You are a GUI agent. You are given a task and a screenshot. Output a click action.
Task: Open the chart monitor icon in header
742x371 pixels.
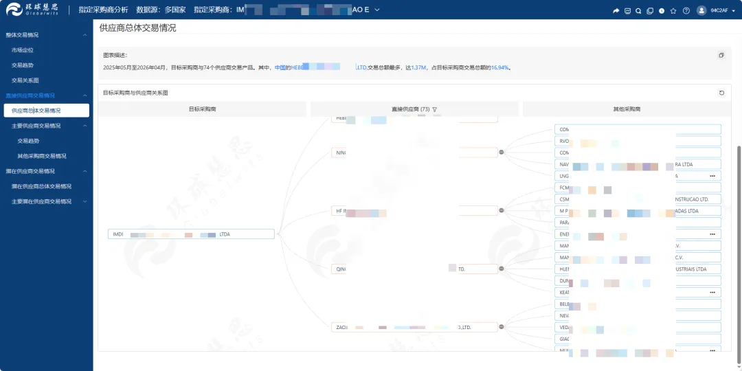[x=627, y=10]
